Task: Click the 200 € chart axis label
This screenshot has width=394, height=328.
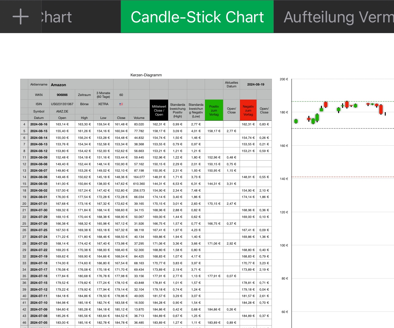Action: pos(284,79)
